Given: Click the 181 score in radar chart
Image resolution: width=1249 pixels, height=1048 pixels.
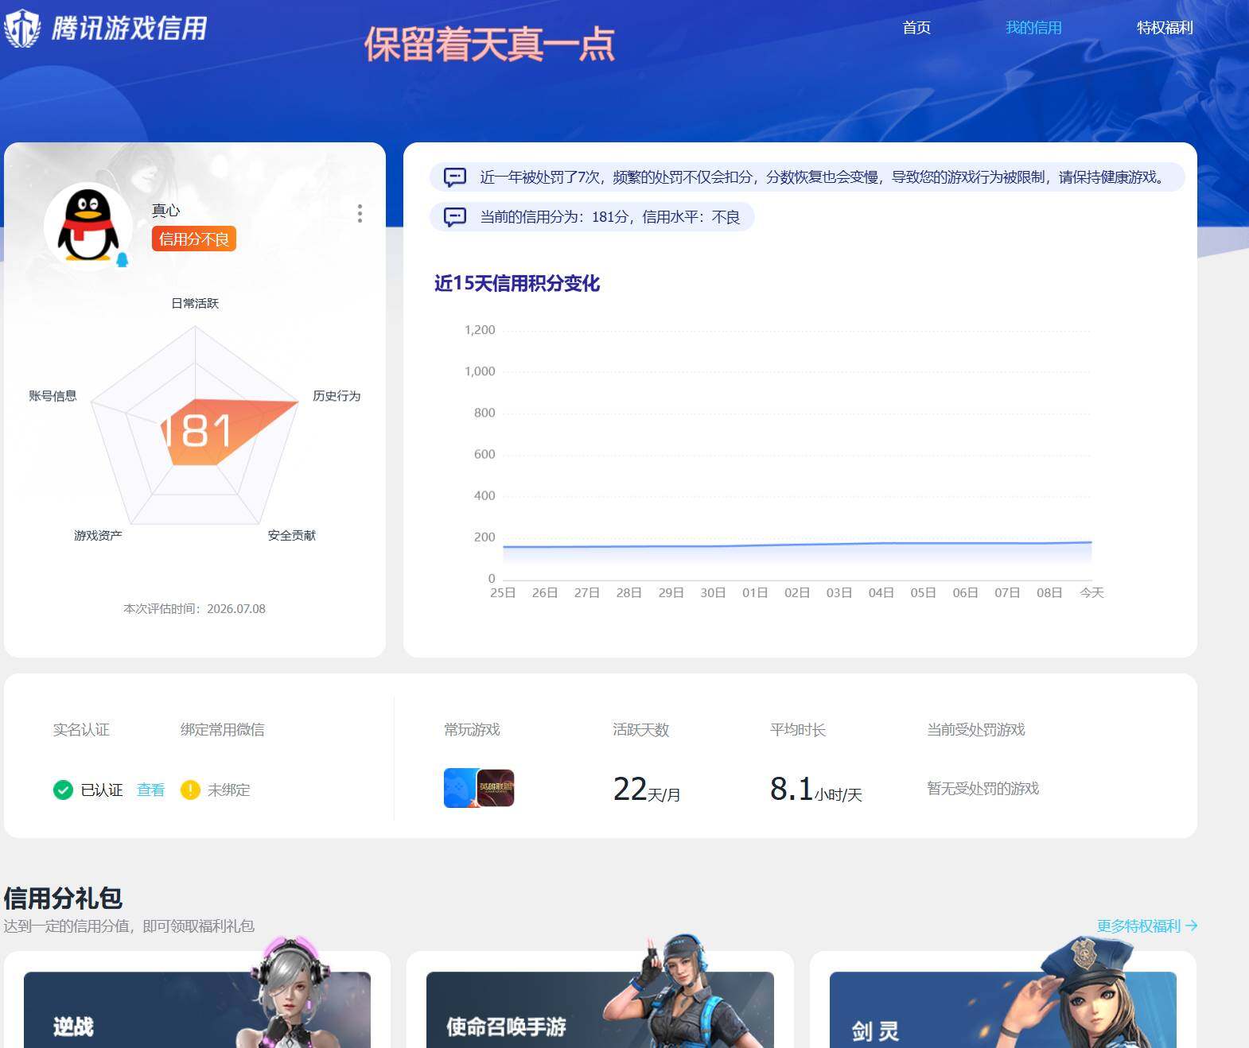Looking at the screenshot, I should tap(197, 432).
